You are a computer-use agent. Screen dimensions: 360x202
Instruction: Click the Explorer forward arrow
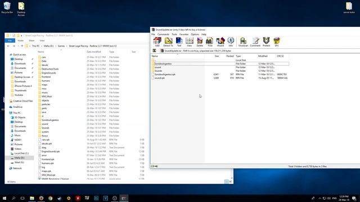coord(13,46)
